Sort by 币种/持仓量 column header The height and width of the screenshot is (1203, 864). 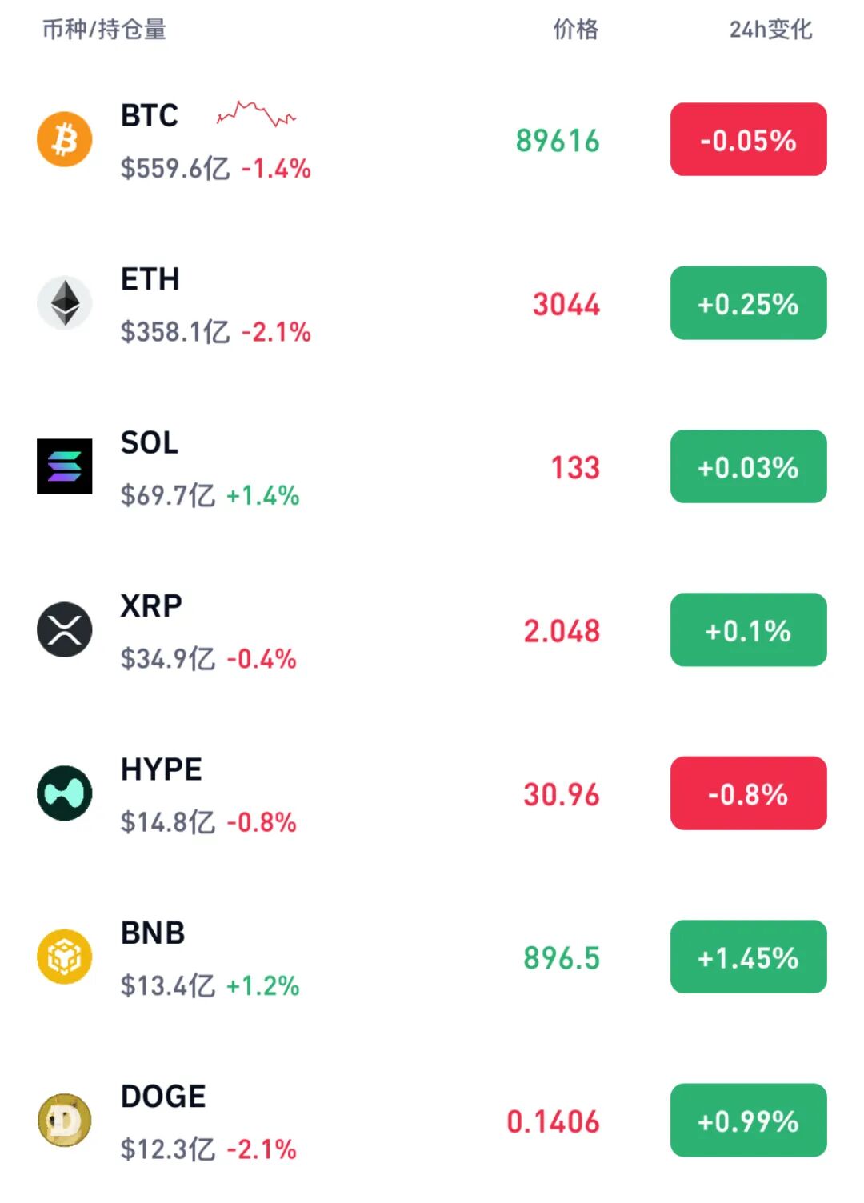[104, 30]
